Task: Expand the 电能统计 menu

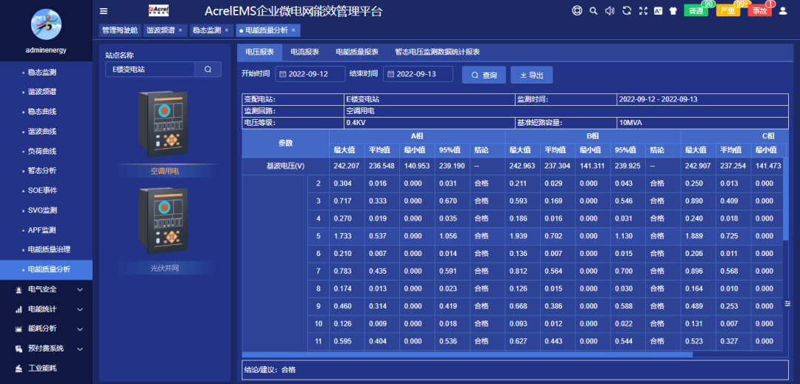Action: (47, 309)
